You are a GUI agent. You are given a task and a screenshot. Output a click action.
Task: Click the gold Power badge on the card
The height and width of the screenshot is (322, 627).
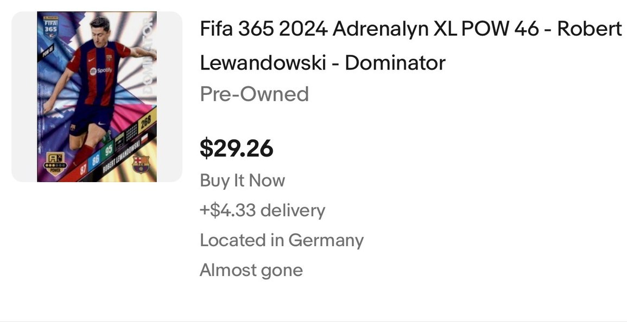(x=55, y=163)
